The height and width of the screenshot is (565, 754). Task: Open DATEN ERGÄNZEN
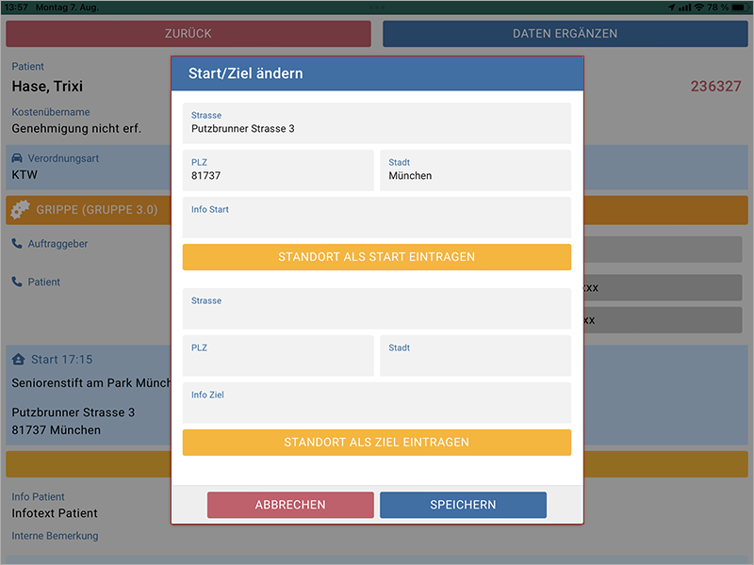click(x=565, y=34)
